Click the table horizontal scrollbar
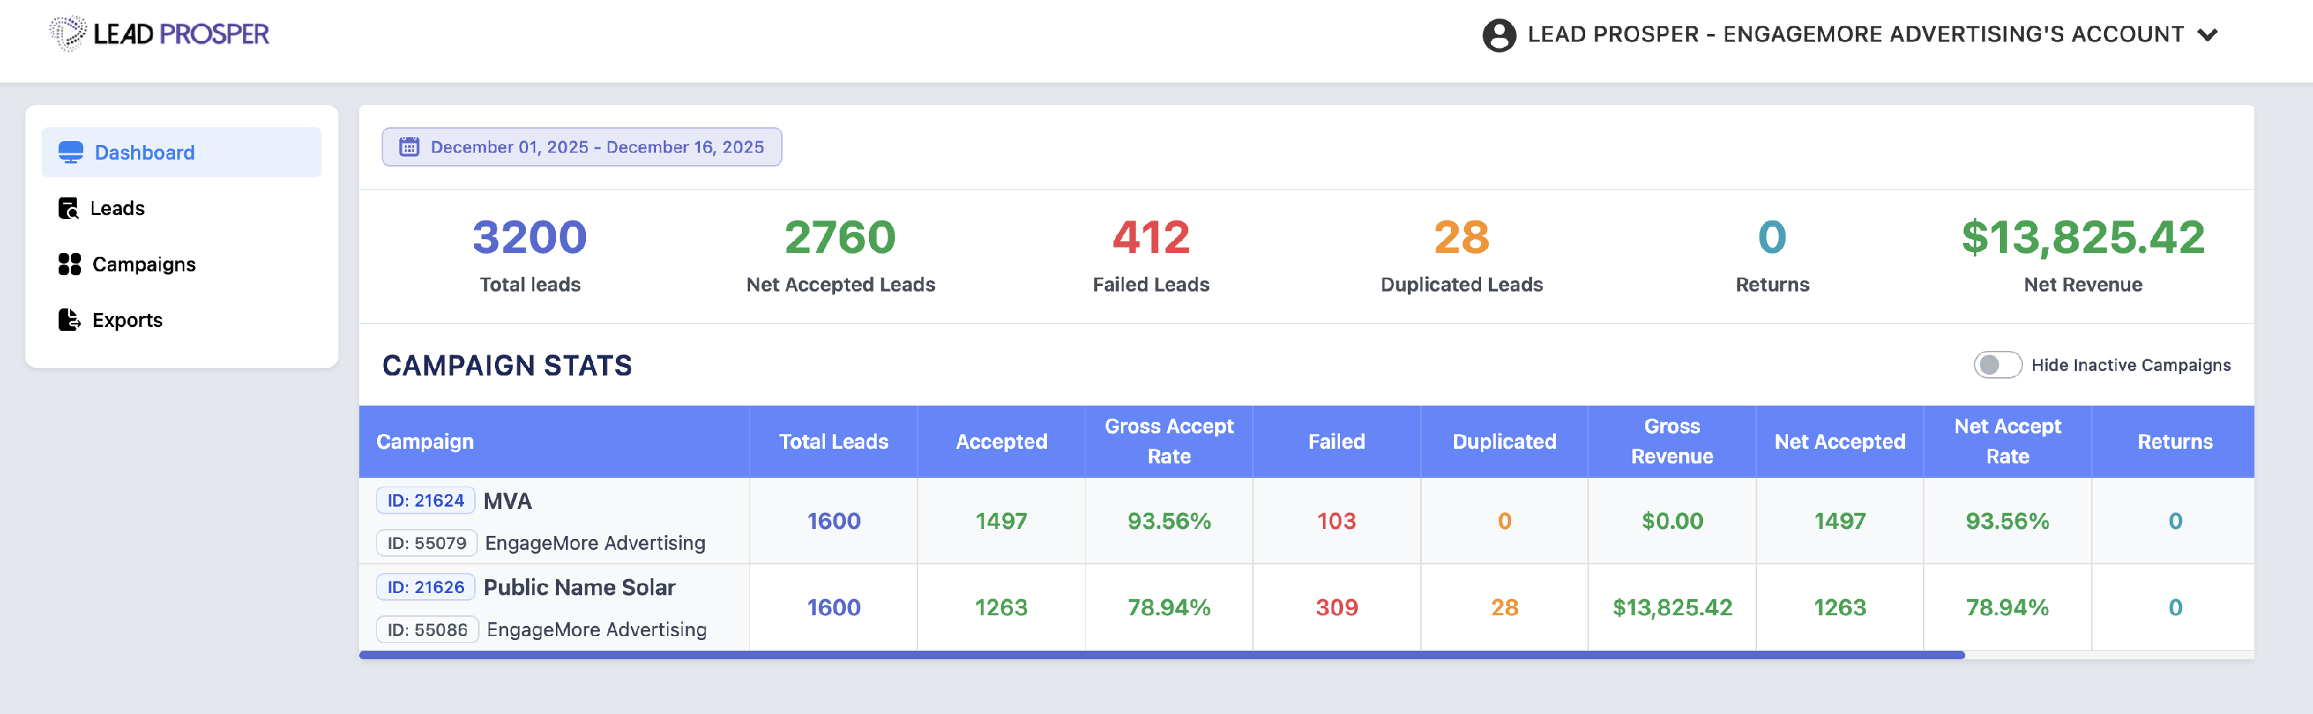 pyautogui.click(x=1162, y=655)
